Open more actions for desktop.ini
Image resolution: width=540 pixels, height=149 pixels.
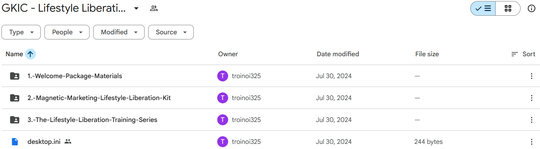click(x=532, y=142)
